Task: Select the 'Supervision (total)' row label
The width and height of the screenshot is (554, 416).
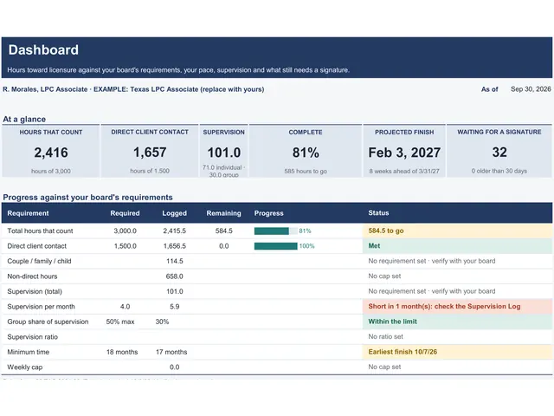Action: 35,291
